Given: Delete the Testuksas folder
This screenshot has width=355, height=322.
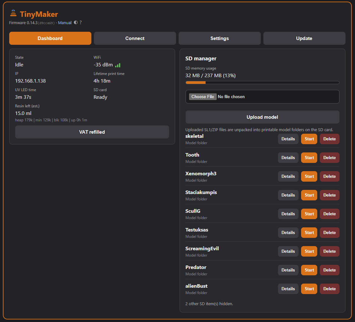Looking at the screenshot, I should click(x=330, y=233).
